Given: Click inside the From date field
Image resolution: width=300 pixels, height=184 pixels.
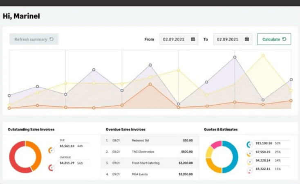Looking at the screenshot, I should (174, 40).
